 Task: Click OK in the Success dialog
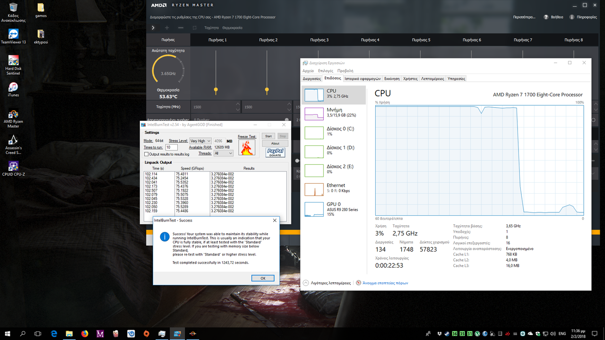(263, 278)
